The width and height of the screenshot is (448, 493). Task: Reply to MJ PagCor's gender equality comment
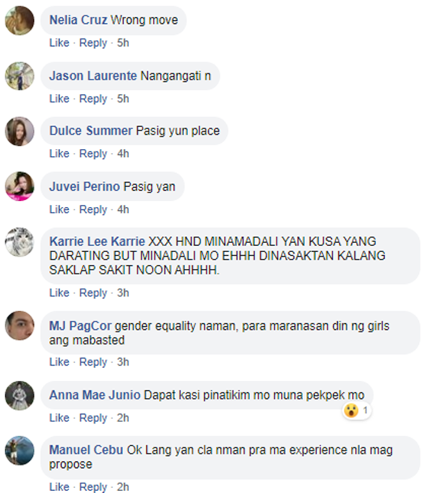93,362
